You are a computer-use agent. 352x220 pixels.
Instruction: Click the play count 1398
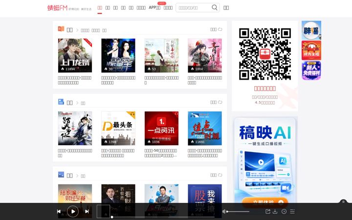pyautogui.click(x=112, y=142)
